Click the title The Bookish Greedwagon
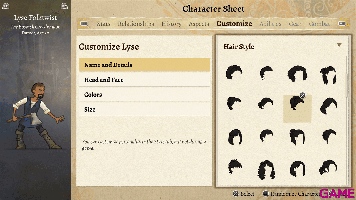This screenshot has width=356, height=200. tap(36, 27)
